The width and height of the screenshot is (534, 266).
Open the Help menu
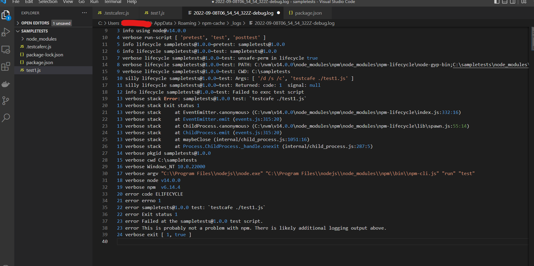[x=132, y=2]
